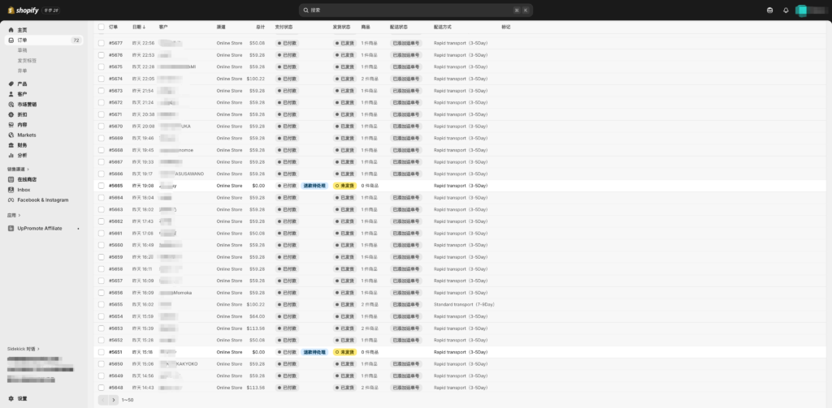832x408 pixels.
Task: Open order #5665 with pending refund
Action: (115, 186)
